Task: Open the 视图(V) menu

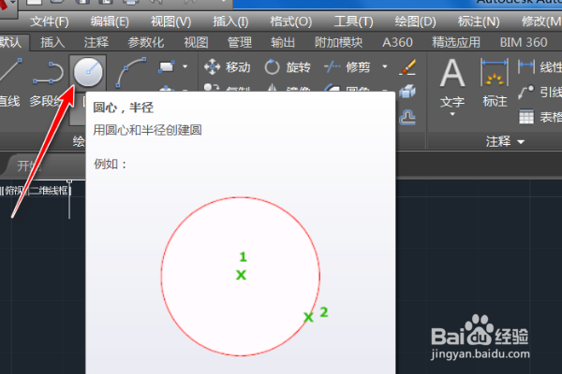Action: (x=171, y=22)
